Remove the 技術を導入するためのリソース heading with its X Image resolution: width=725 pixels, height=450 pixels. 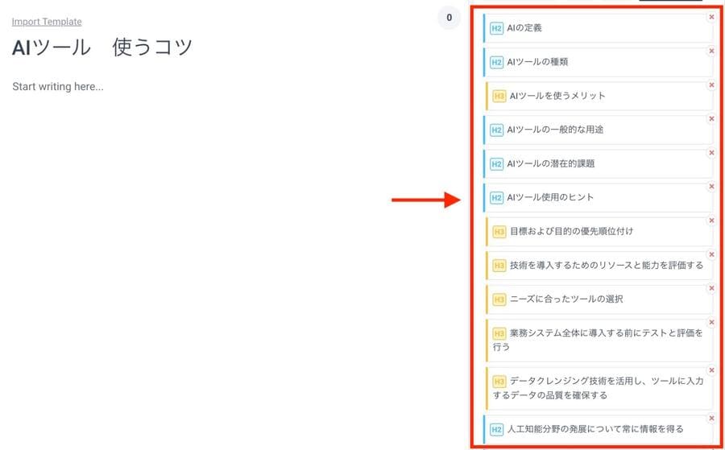click(711, 254)
